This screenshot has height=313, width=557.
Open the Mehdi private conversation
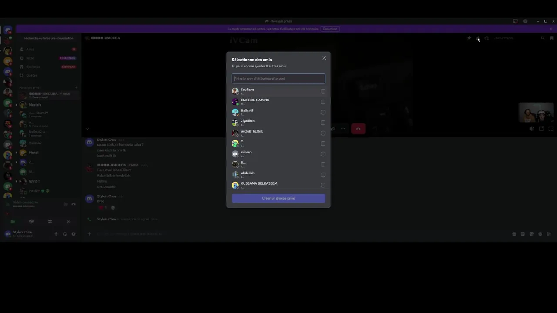coord(48,153)
